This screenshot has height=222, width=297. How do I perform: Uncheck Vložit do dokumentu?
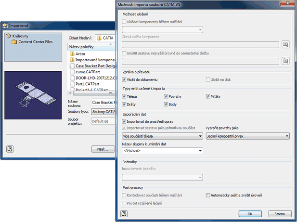click(x=124, y=79)
